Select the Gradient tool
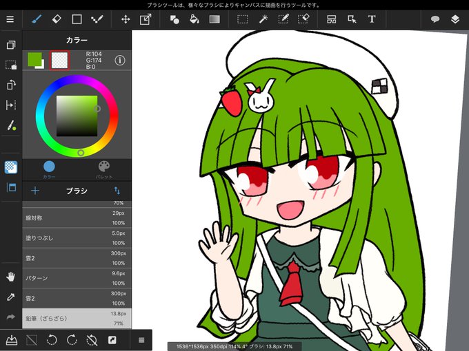 click(x=214, y=19)
